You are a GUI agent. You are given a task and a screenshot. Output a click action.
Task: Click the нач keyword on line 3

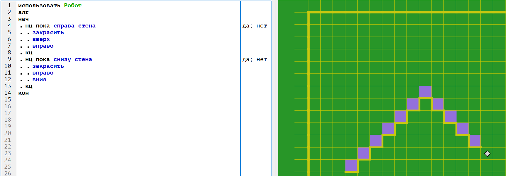[x=23, y=19]
